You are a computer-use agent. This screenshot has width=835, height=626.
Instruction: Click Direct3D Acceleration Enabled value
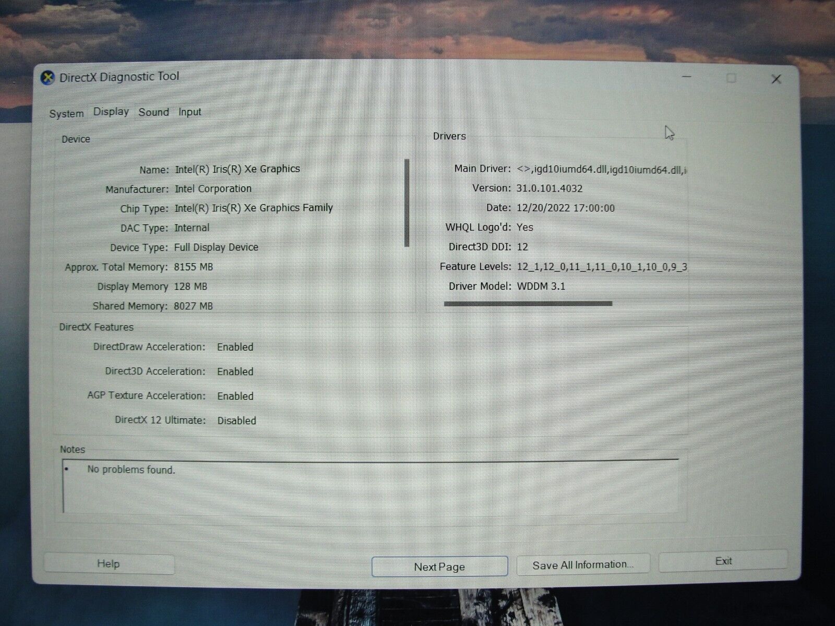click(235, 372)
